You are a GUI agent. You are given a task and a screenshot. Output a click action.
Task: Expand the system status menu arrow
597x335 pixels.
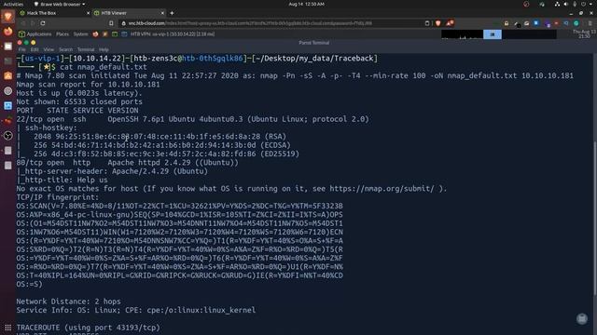click(x=591, y=4)
